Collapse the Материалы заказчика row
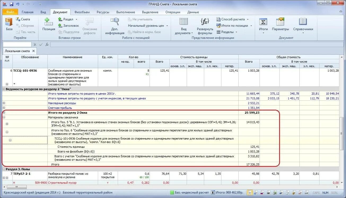The width and height of the screenshot is (346, 198). click(4, 117)
